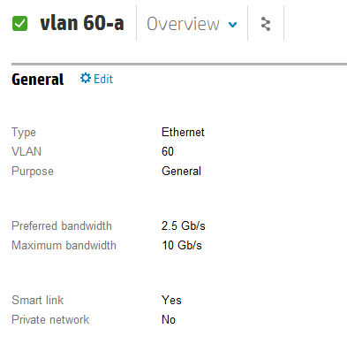The image size is (347, 344).
Task: Open the network map view icon
Action: (x=266, y=24)
